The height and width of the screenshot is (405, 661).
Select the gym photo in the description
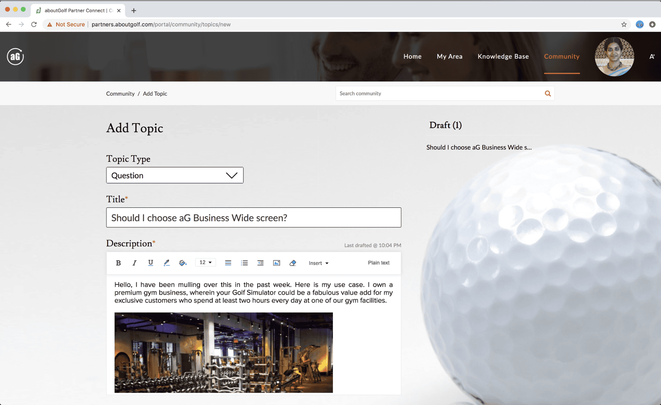coord(224,353)
